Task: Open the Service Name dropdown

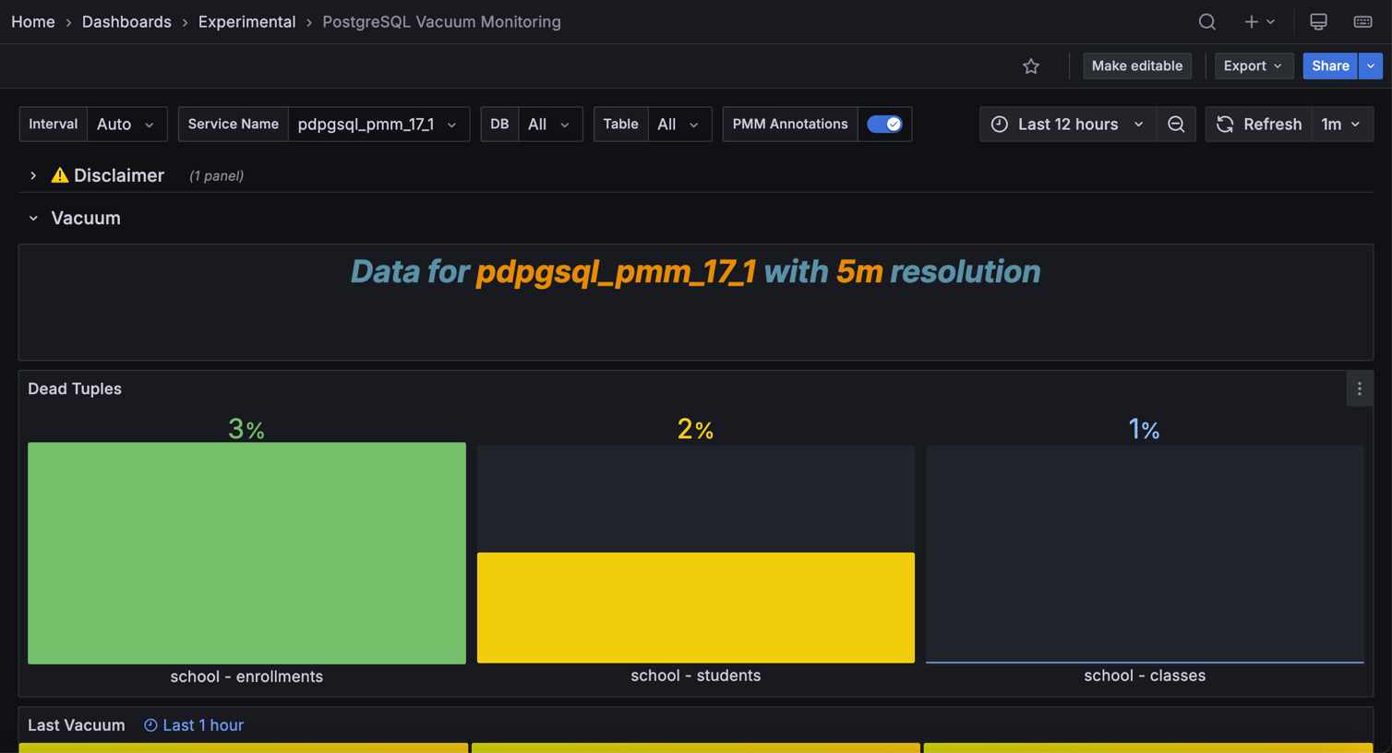Action: (x=378, y=124)
